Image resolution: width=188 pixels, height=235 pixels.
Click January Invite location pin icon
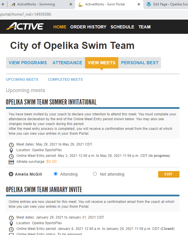(x=11, y=223)
